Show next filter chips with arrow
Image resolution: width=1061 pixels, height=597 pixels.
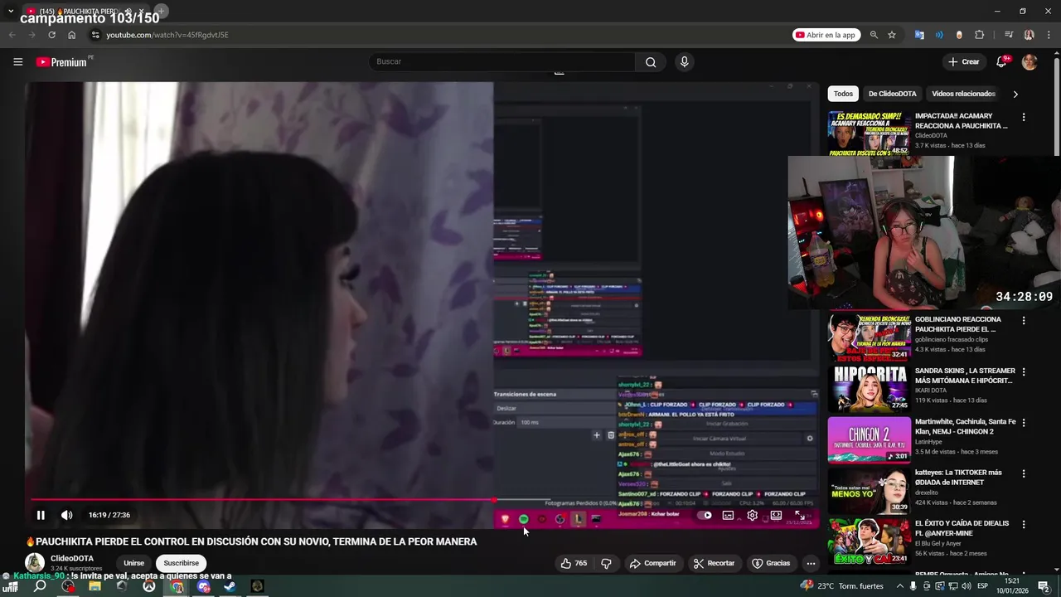tap(1015, 94)
